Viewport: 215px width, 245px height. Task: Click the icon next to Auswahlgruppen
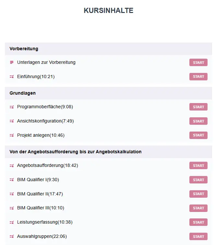[x=12, y=237]
